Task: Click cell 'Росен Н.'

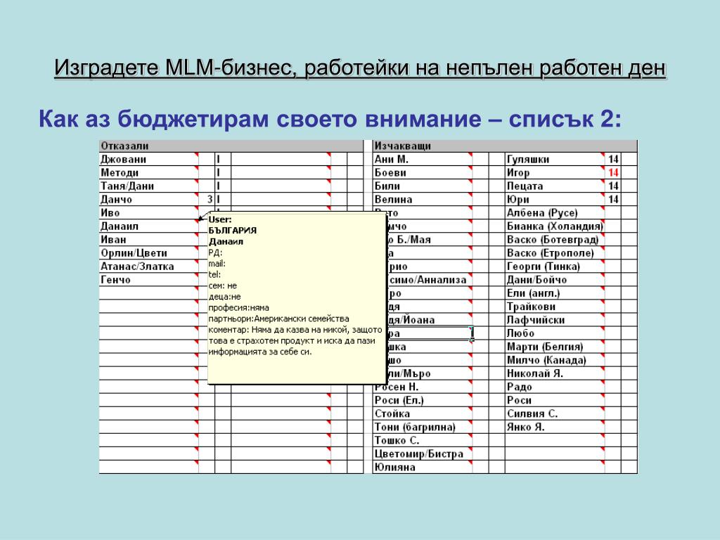Action: pos(423,387)
